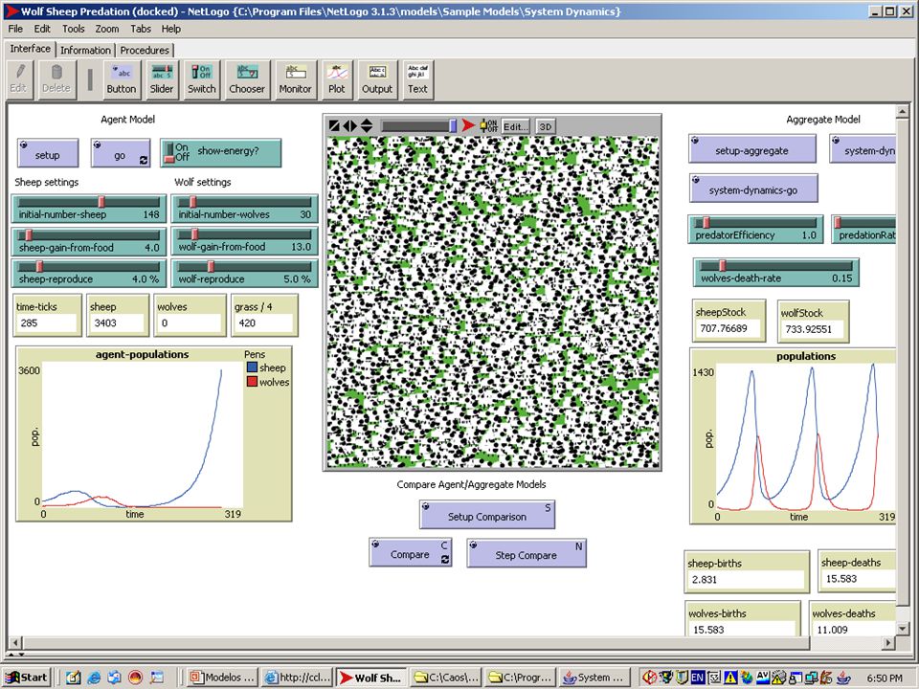
Task: Toggle the view updates on/off switch
Action: pyautogui.click(x=489, y=125)
